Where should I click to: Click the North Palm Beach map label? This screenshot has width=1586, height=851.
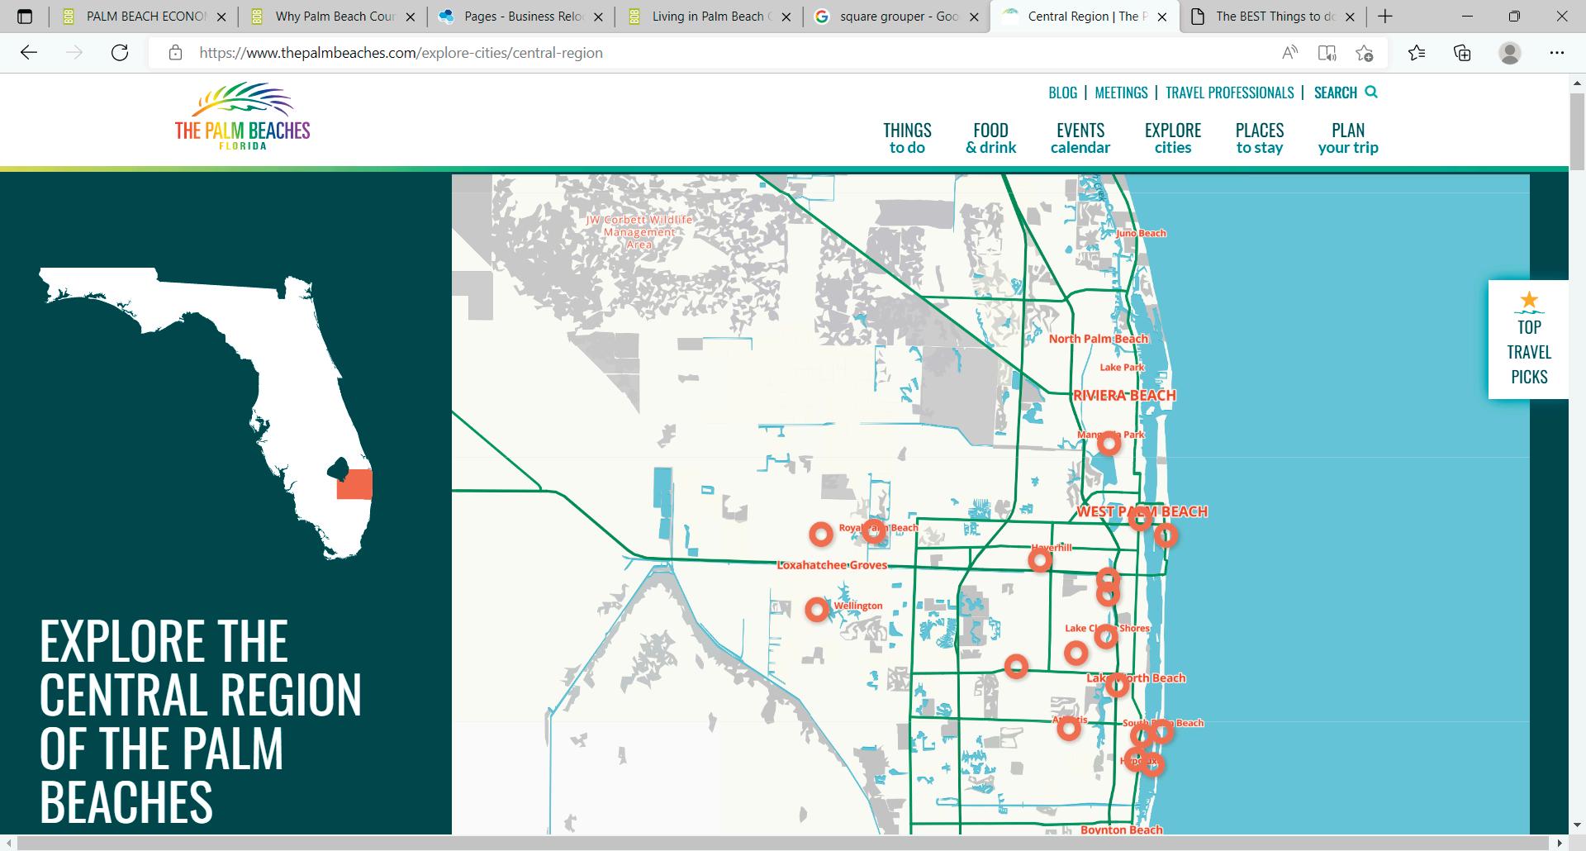(1098, 339)
